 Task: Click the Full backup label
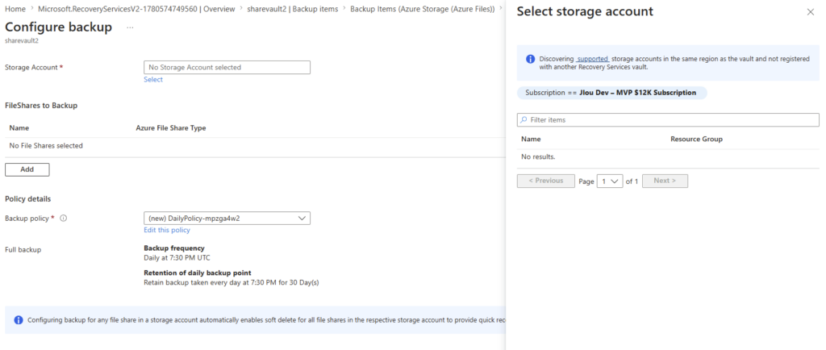23,249
